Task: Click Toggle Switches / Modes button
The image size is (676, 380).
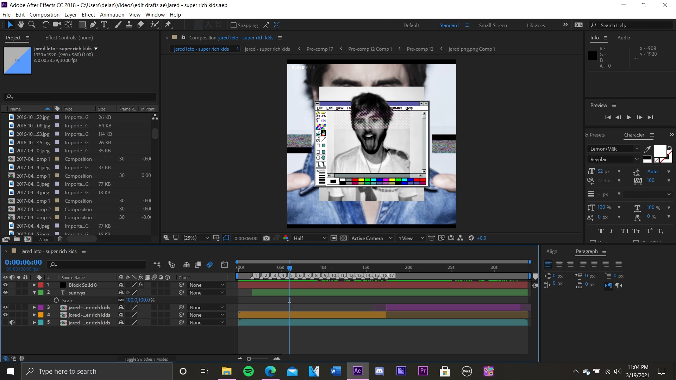Action: coord(146,359)
